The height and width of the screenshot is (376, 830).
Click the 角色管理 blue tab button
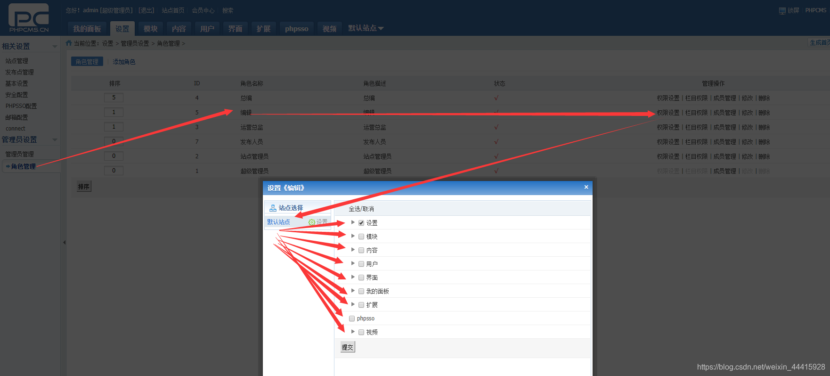coord(87,62)
